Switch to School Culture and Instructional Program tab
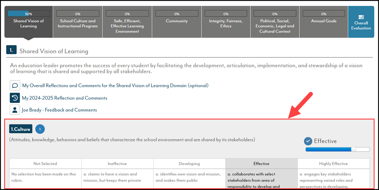Image resolution: width=379 pixels, height=190 pixels. click(77, 22)
